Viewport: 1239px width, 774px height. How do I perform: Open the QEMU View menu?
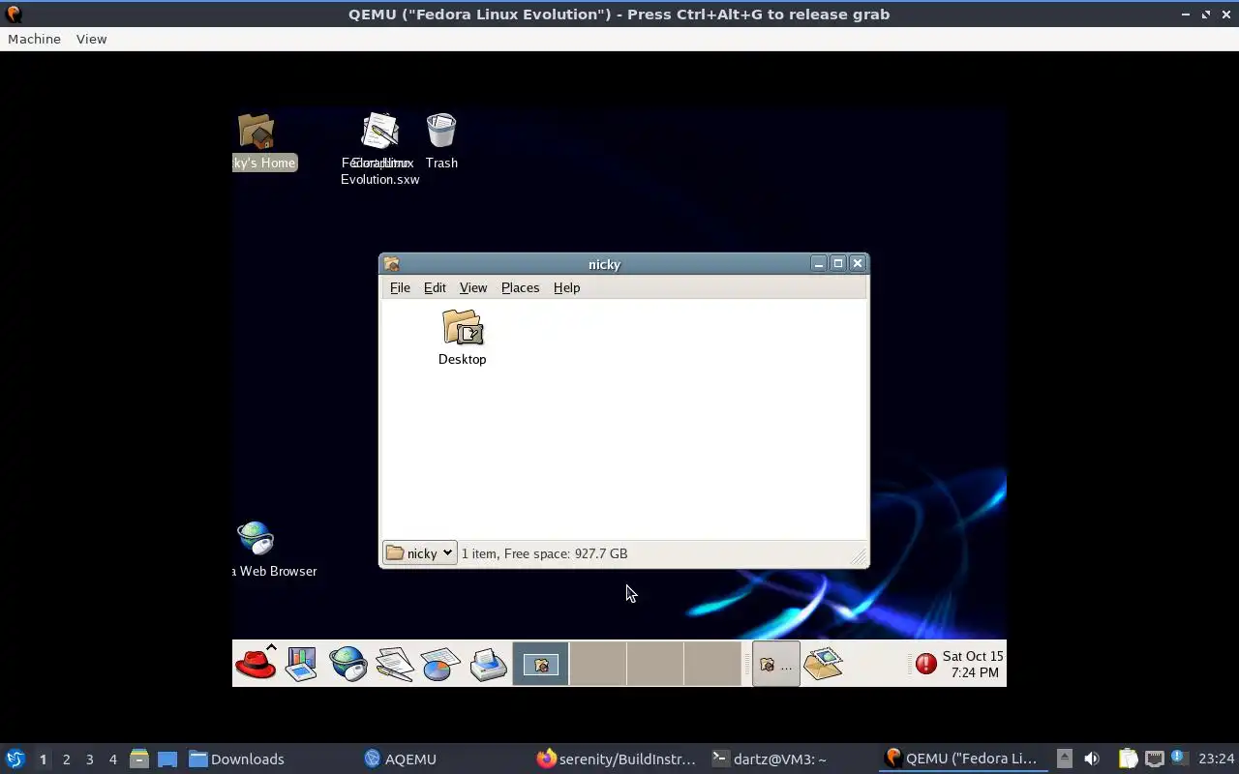[91, 39]
